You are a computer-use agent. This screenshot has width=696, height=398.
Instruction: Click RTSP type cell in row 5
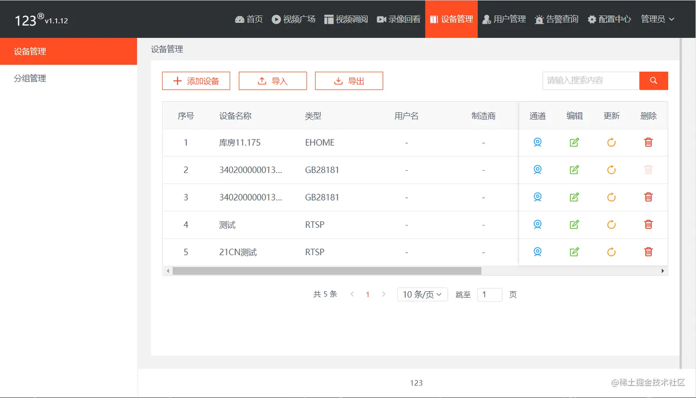[x=314, y=252]
